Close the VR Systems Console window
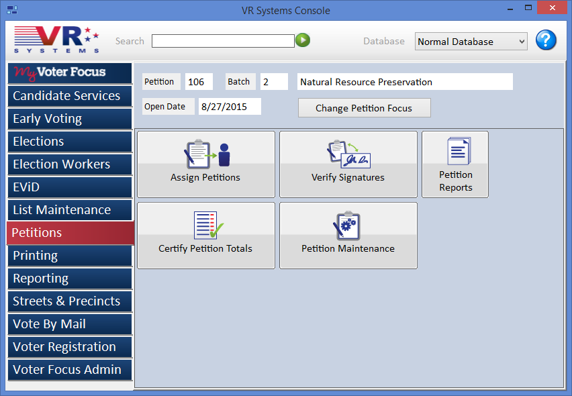Screen dimensions: 572x396 point(553,7)
